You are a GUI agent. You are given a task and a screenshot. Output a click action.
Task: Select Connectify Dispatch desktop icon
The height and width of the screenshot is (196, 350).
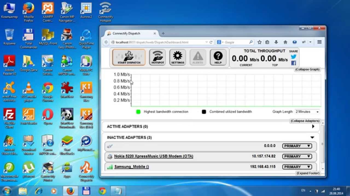(86, 171)
